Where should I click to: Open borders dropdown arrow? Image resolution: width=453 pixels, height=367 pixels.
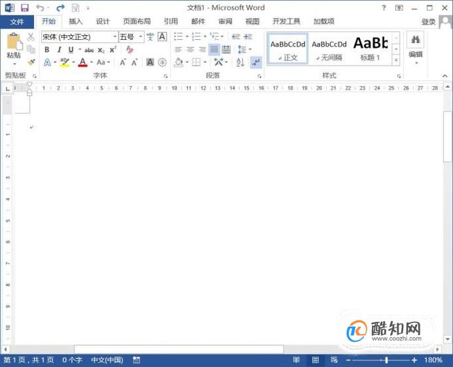coord(205,62)
